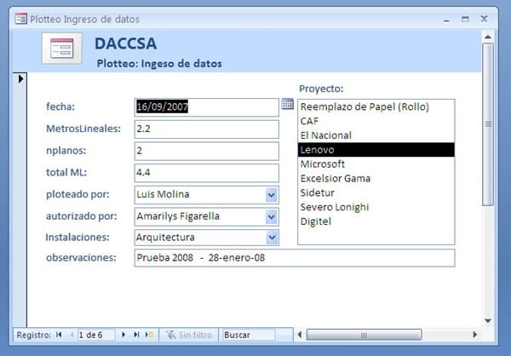Go to the previous record
Viewport: 511px width, 356px height.
tap(72, 335)
